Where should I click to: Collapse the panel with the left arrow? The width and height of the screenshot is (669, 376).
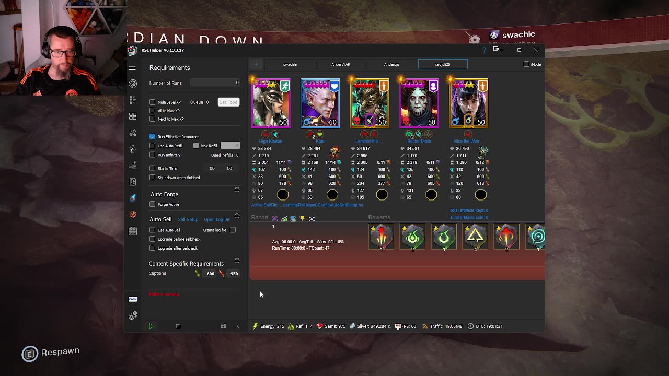click(238, 326)
